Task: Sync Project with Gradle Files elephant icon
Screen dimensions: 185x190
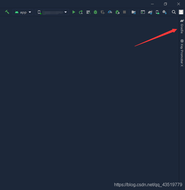Action: [150, 12]
